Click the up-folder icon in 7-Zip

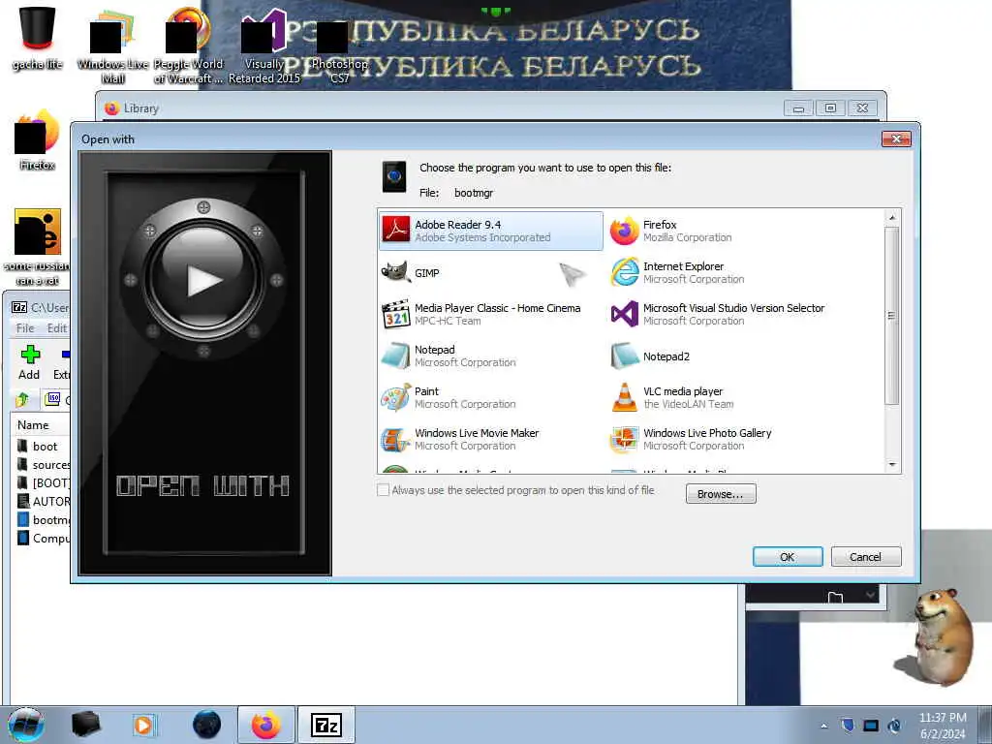pyautogui.click(x=23, y=399)
